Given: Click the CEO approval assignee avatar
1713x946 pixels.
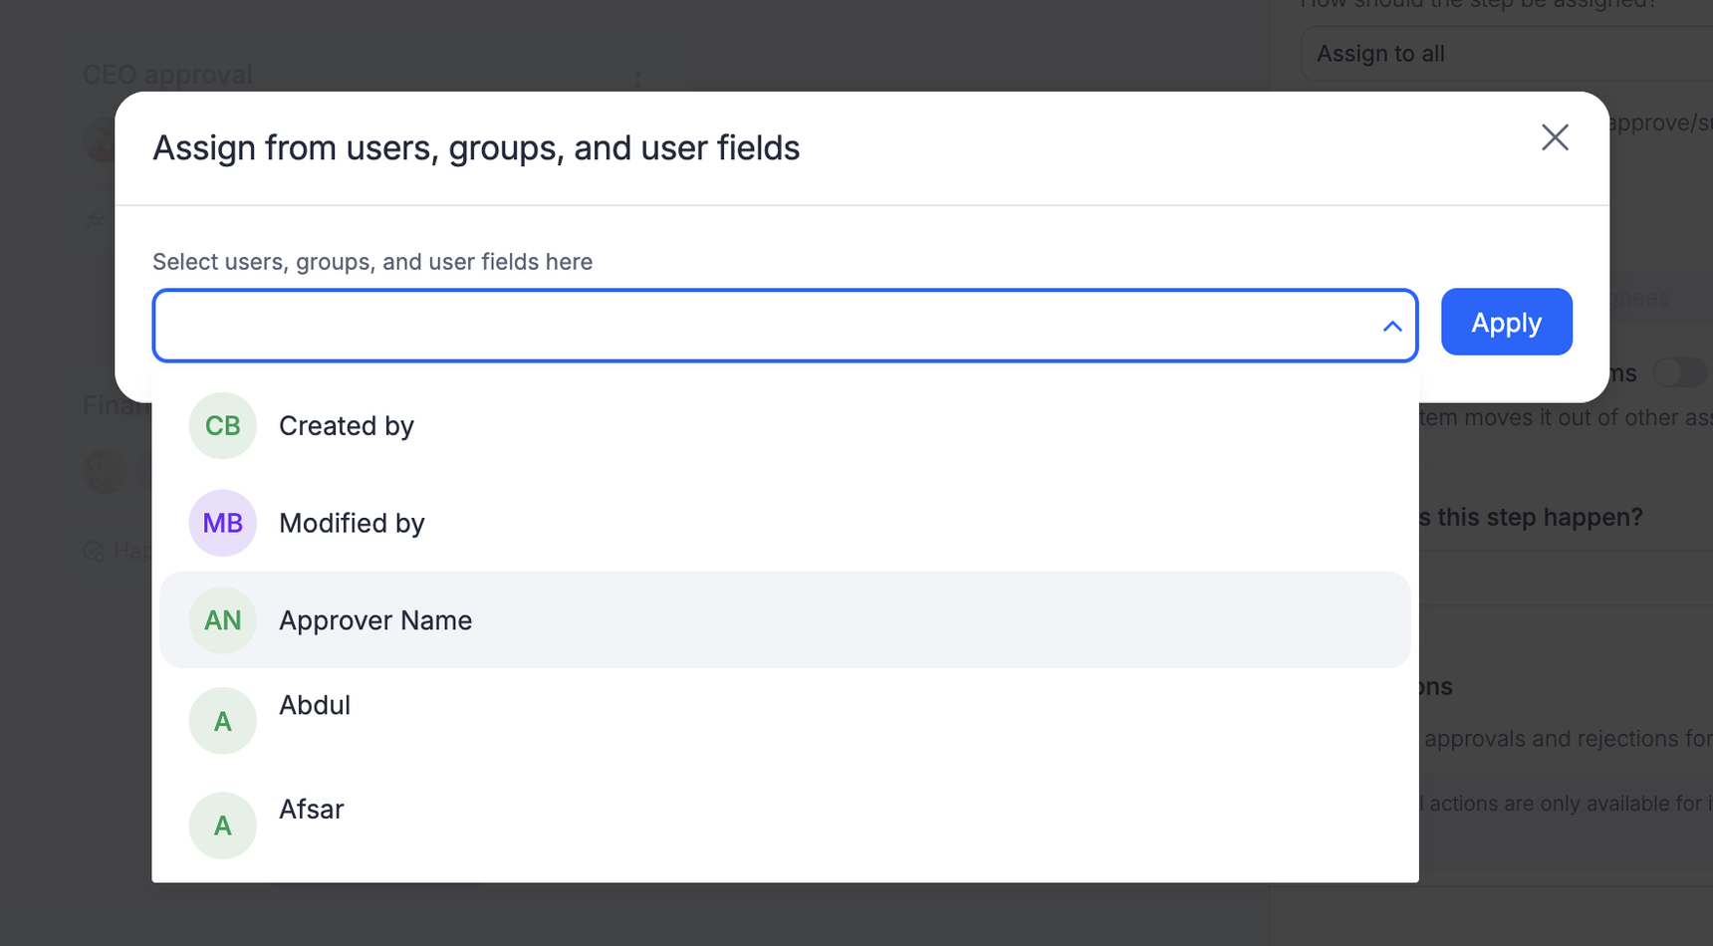Looking at the screenshot, I should pos(102,140).
